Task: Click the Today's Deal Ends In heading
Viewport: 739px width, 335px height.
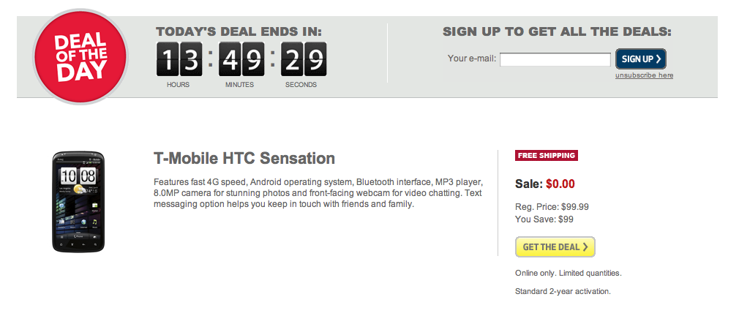Action: click(239, 31)
